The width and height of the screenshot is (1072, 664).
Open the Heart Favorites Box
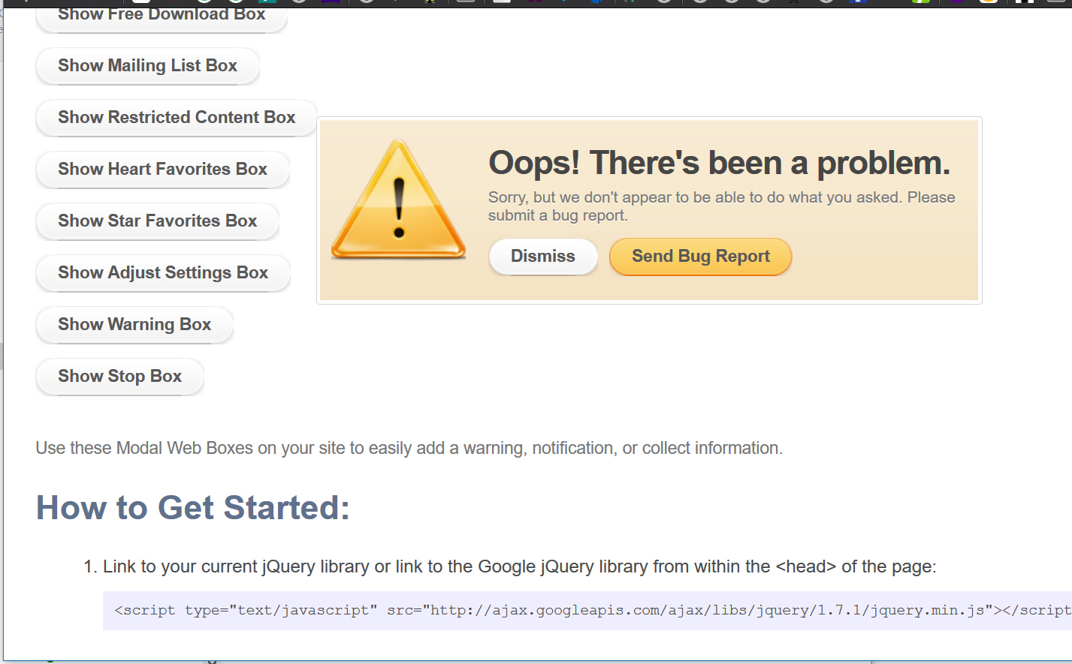pos(162,170)
